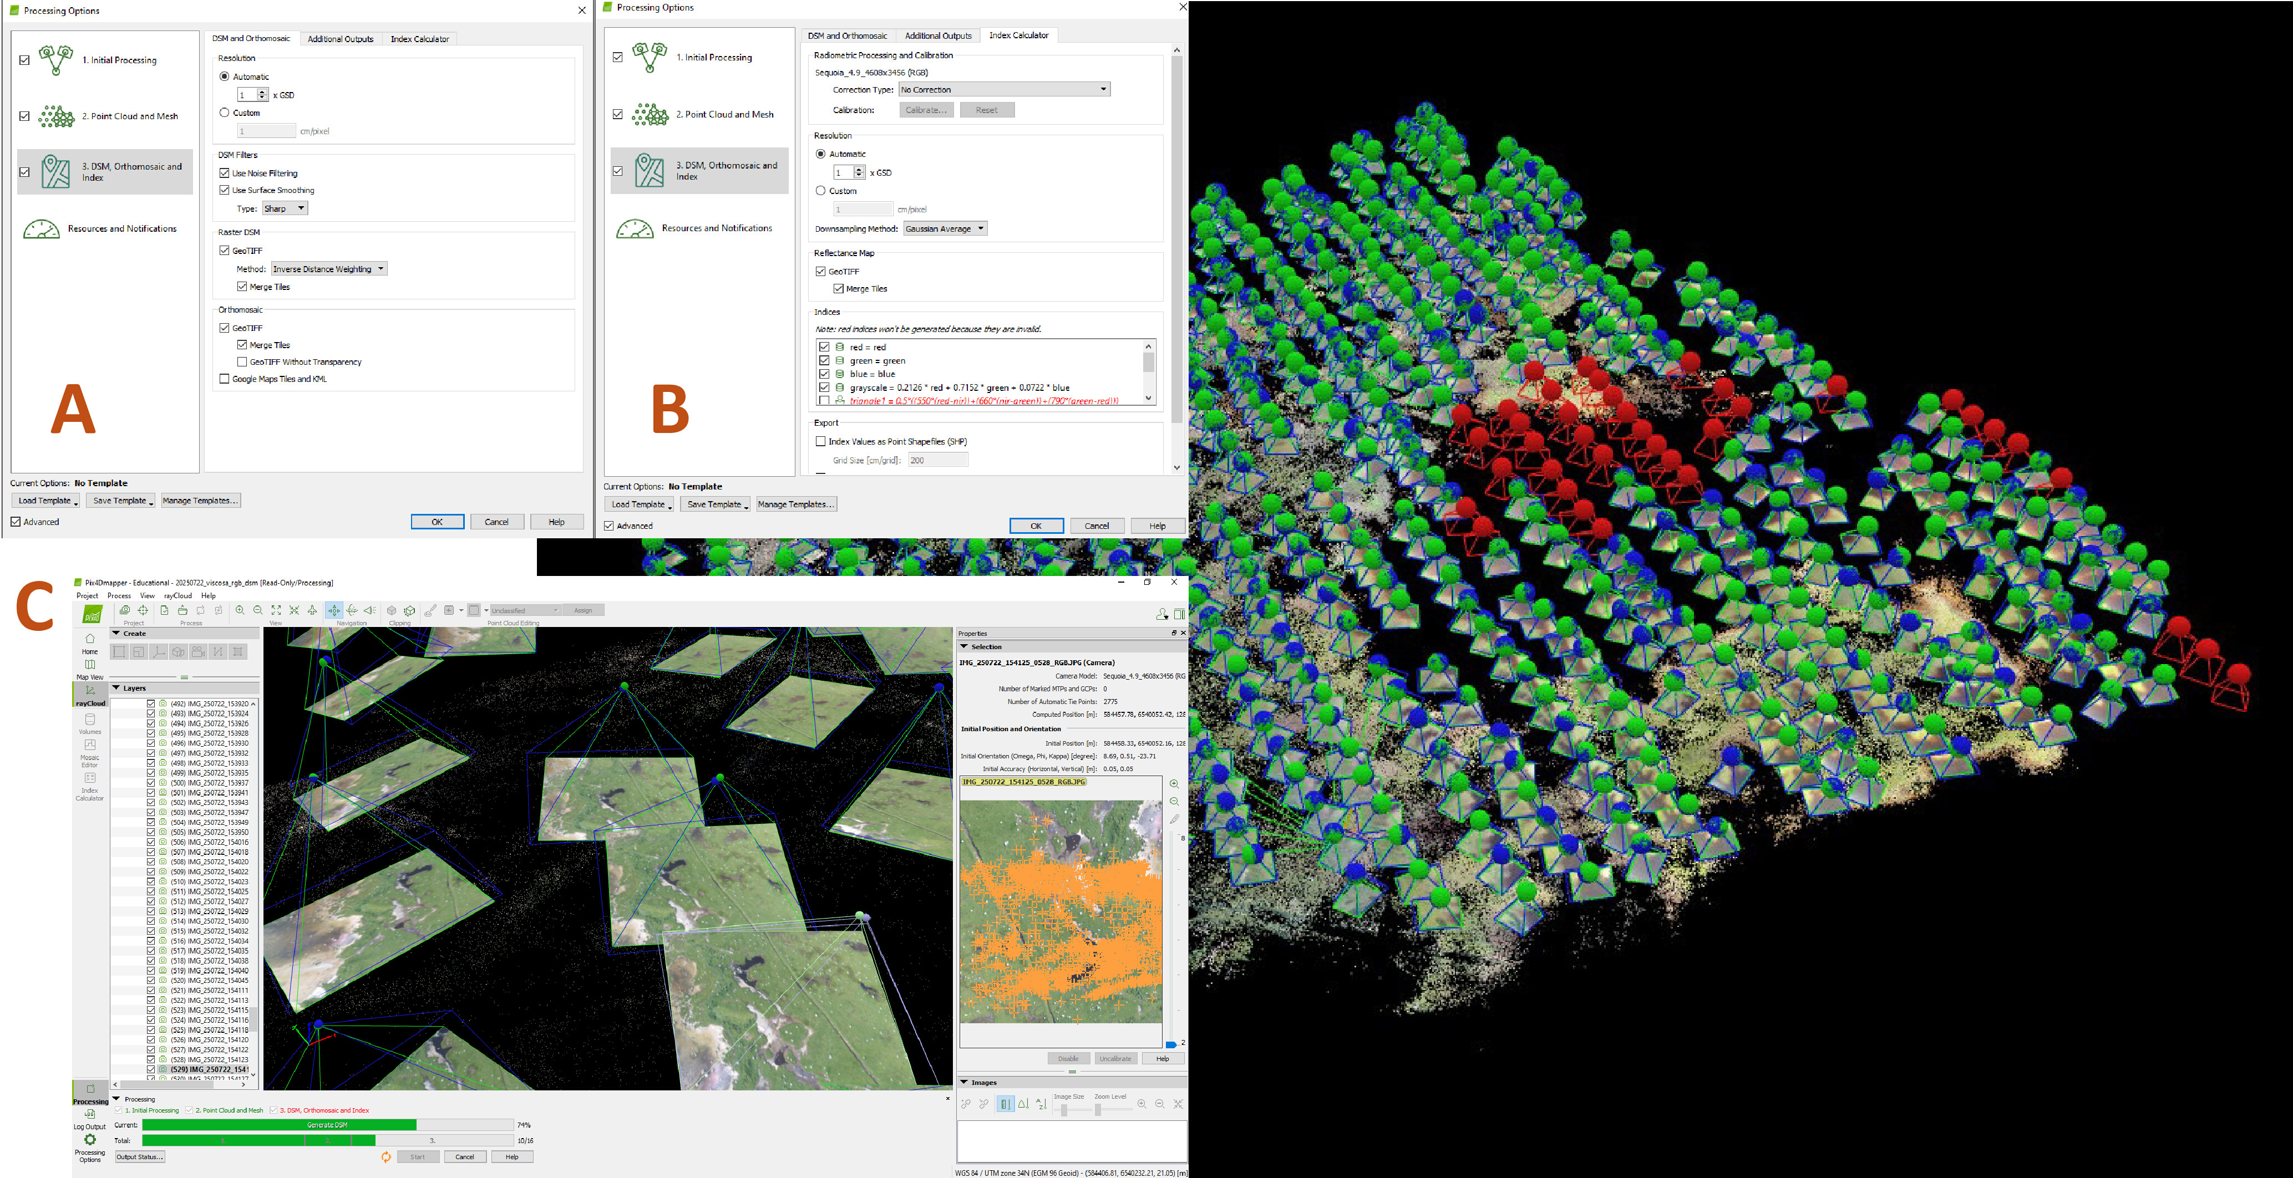This screenshot has height=1178, width=2293.
Task: Click the edit clipping box icon
Action: coord(409,610)
